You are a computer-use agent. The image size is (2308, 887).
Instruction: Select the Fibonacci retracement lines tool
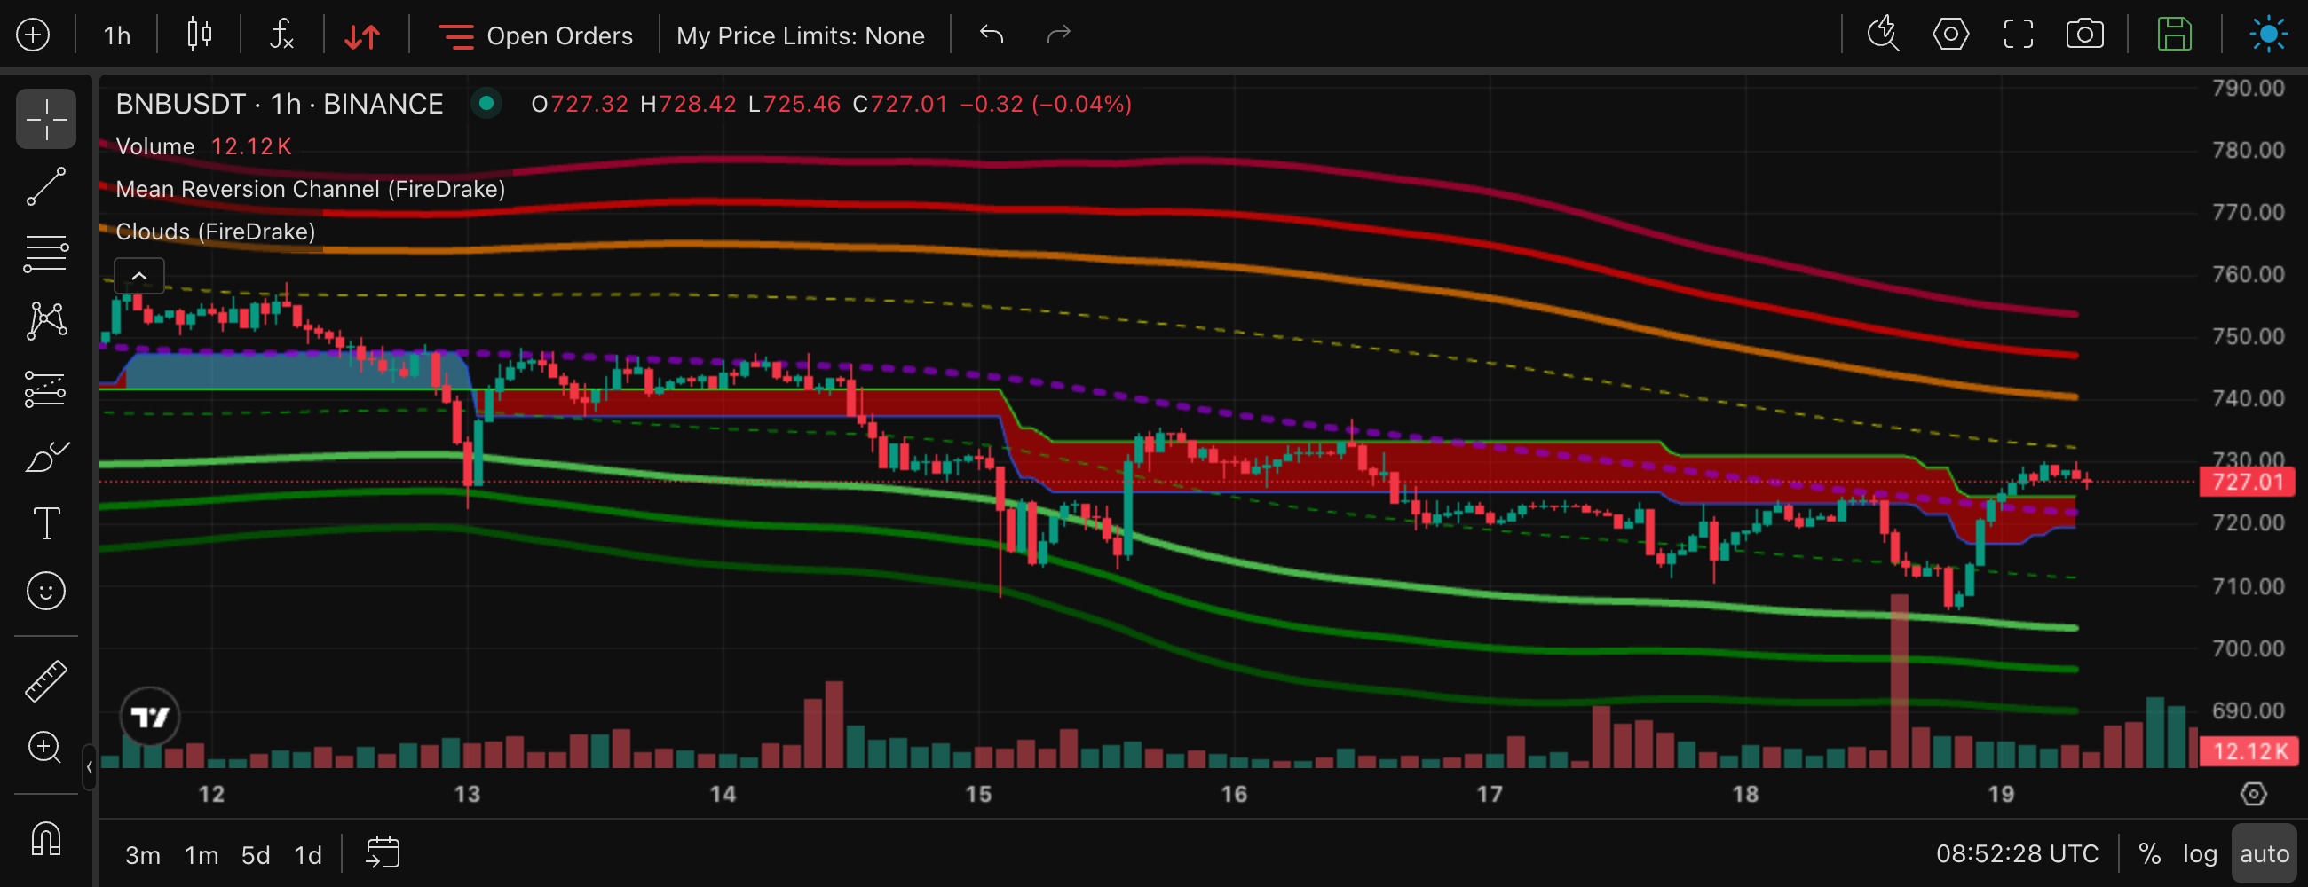pos(45,254)
